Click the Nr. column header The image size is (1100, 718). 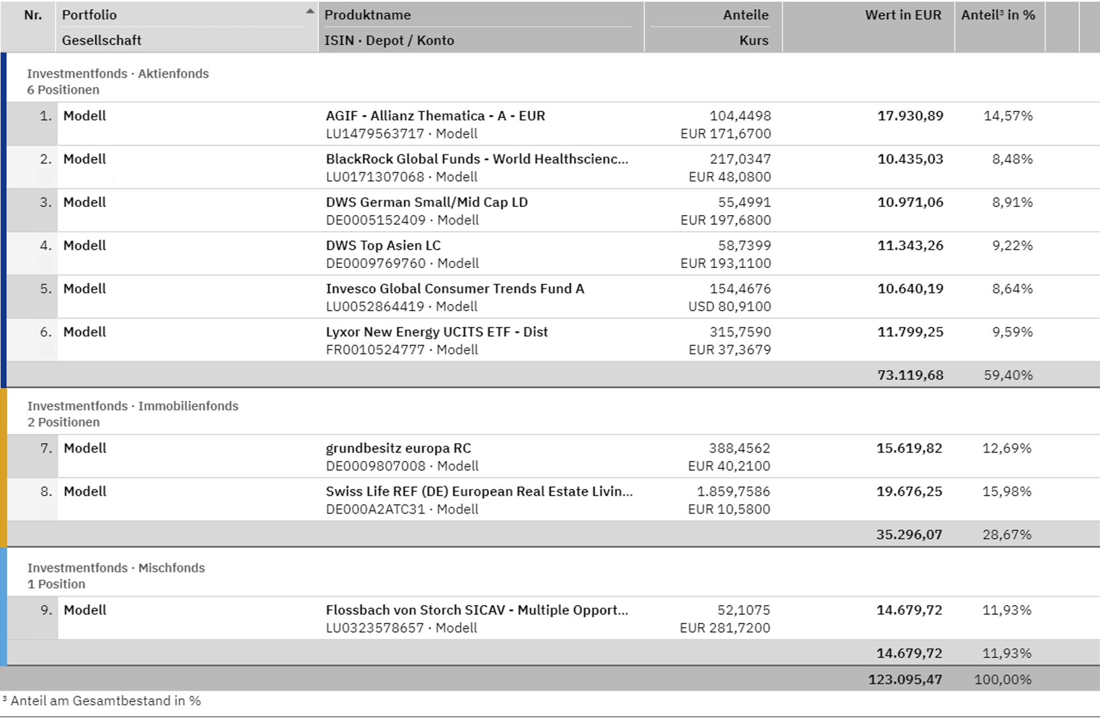click(x=33, y=15)
